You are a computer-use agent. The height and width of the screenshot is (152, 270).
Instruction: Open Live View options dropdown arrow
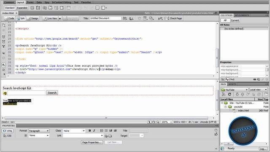click(60, 19)
